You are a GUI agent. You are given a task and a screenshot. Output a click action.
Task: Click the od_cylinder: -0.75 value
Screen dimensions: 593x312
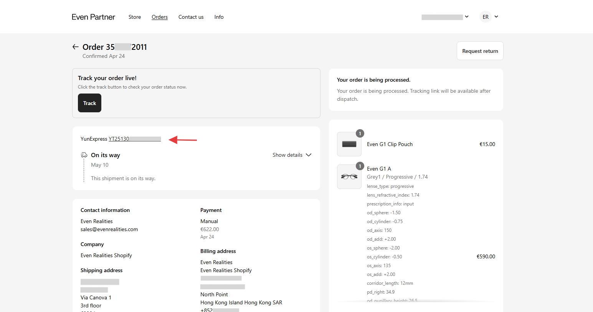click(x=385, y=222)
